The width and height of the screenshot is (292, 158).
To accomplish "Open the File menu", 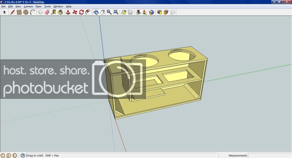I will [3, 6].
